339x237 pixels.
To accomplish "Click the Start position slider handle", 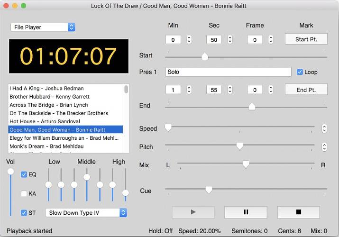I will click(204, 56).
